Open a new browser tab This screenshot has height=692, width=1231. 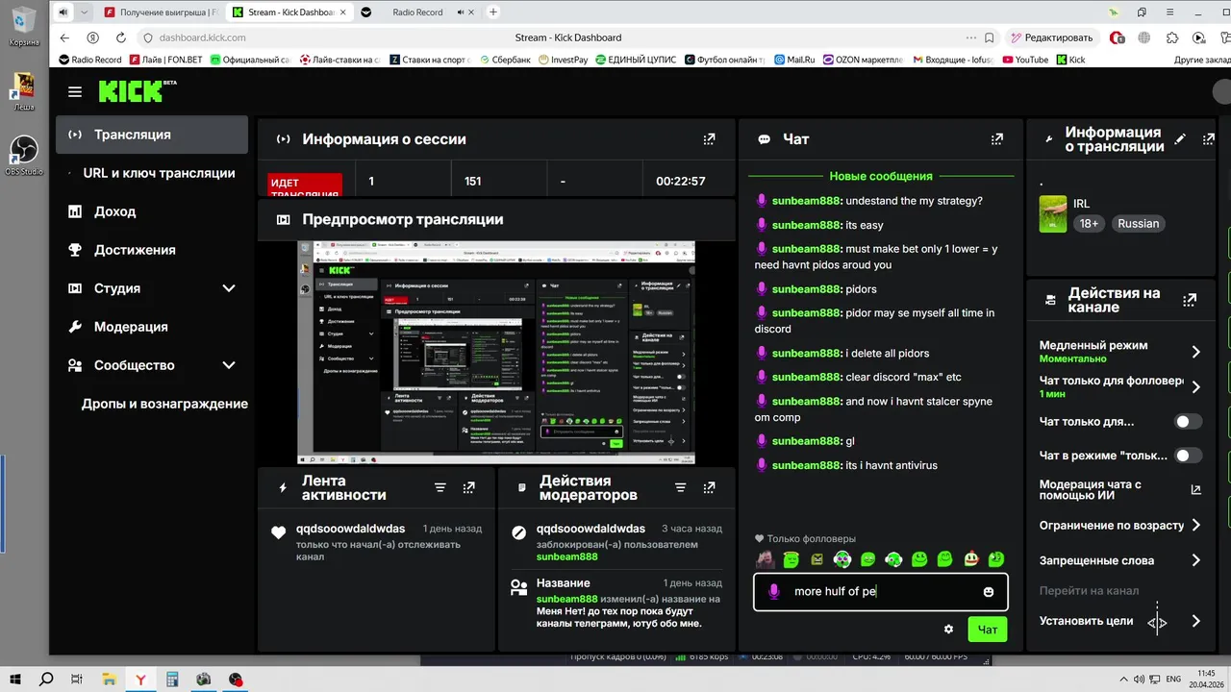coord(493,12)
